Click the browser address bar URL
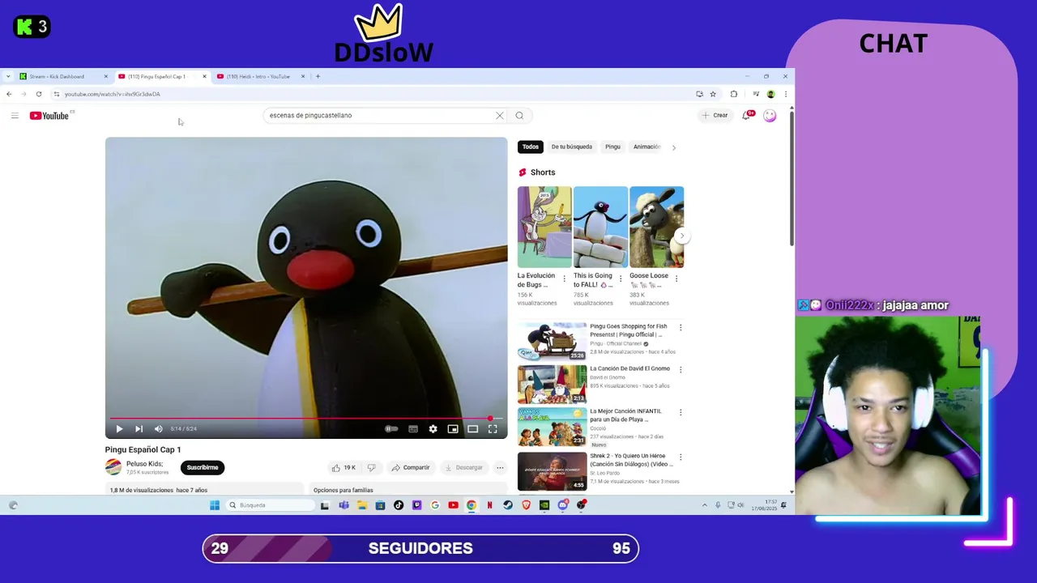The image size is (1037, 583). point(113,94)
